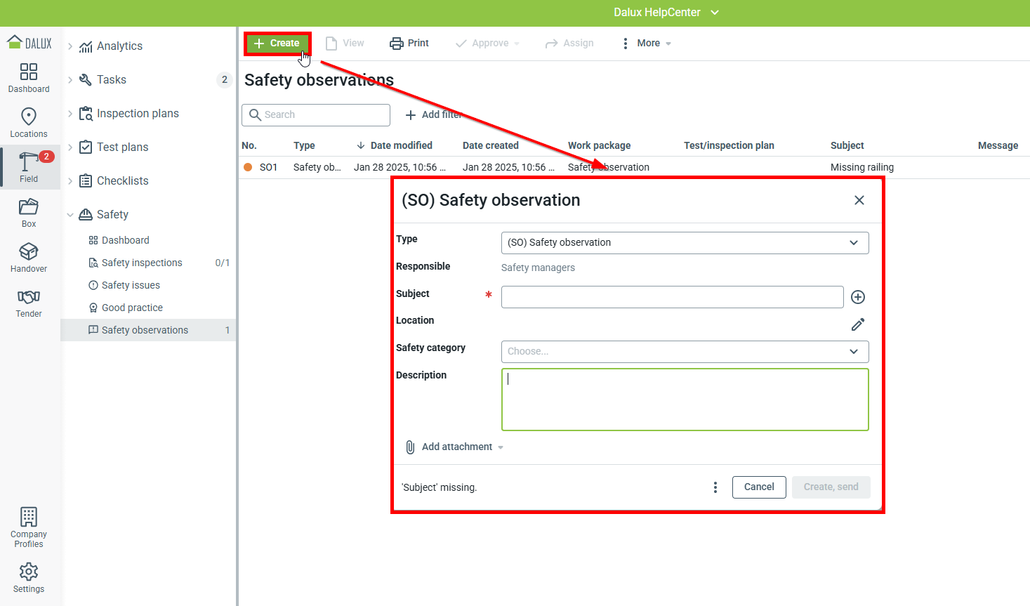
Task: Expand the Analytics tree section
Action: 70,46
